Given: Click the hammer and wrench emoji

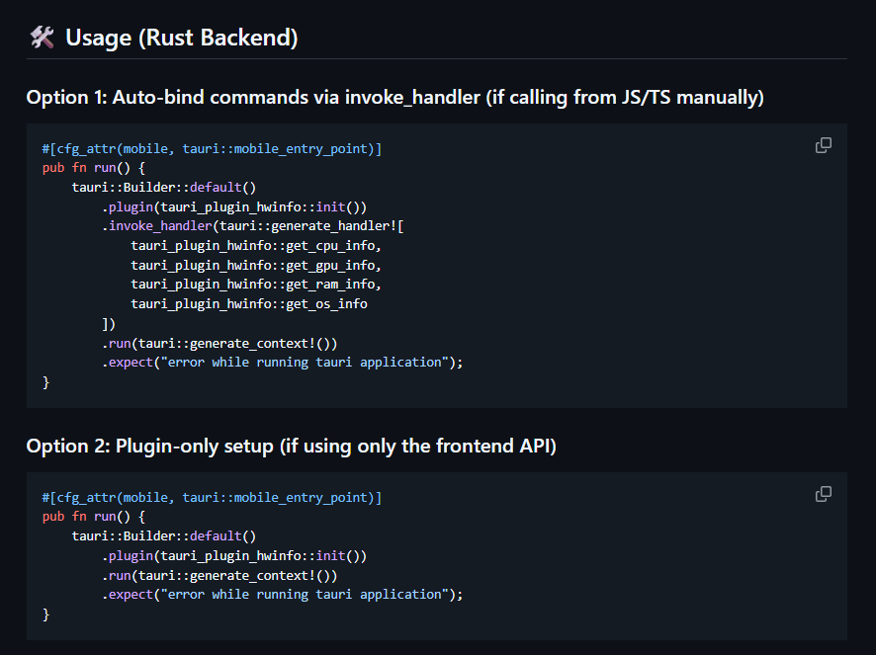Looking at the screenshot, I should [x=42, y=38].
